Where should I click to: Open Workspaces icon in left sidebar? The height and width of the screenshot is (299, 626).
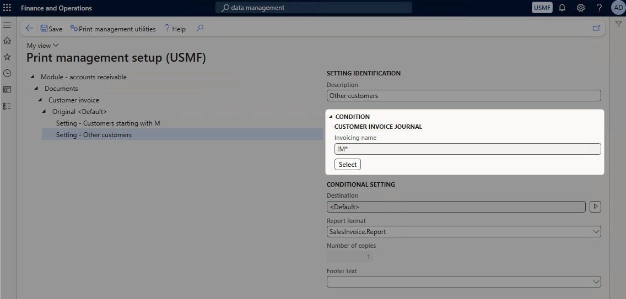click(7, 90)
